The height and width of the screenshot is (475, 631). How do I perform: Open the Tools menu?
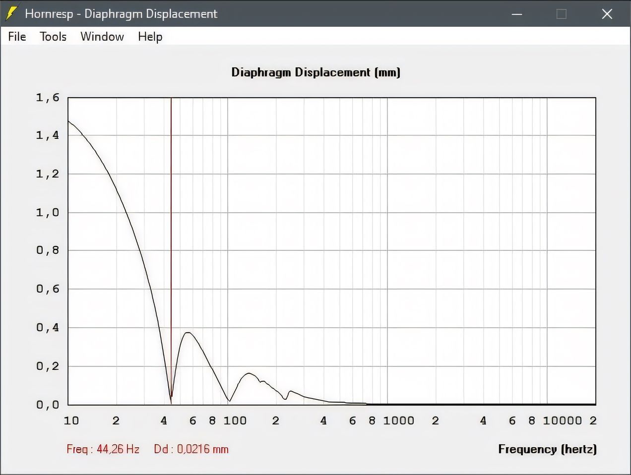tap(53, 37)
